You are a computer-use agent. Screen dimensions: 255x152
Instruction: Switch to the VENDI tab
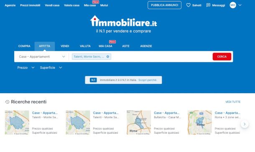coord(65,46)
